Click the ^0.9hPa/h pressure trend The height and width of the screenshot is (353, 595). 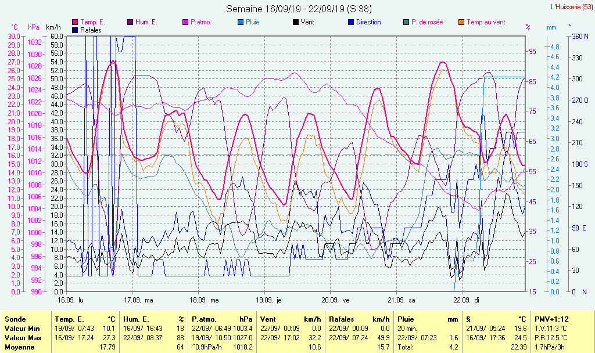(x=207, y=347)
